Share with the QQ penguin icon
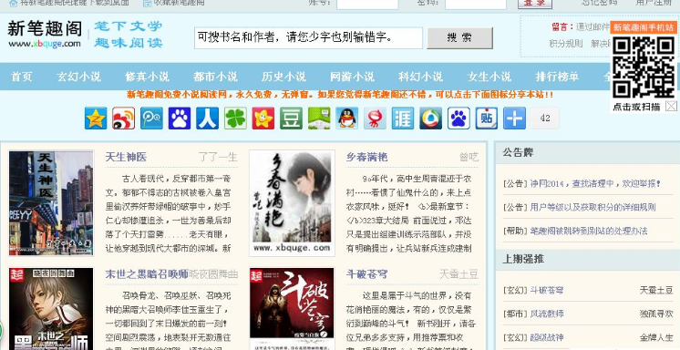 347,118
